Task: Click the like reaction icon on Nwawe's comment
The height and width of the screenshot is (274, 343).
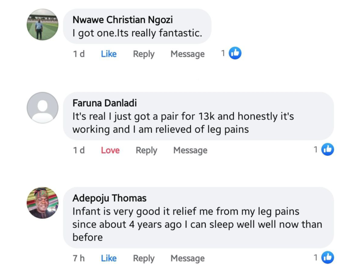Action: pyautogui.click(x=235, y=53)
